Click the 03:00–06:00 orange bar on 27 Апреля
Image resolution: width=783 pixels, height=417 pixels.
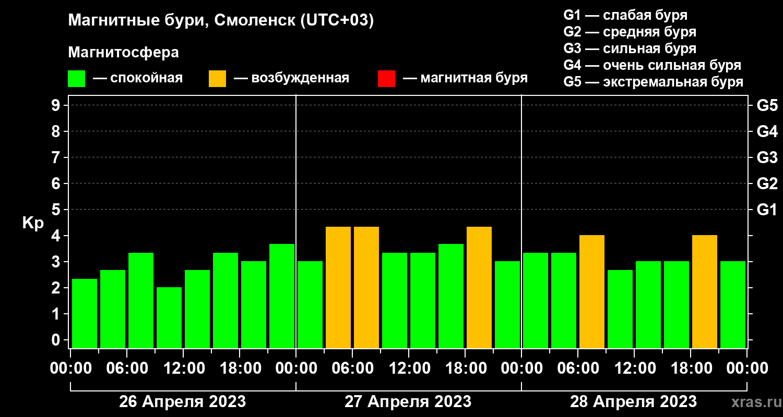pos(338,287)
